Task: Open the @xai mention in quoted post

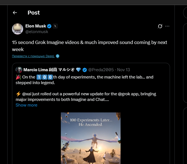Action: pos(28,94)
